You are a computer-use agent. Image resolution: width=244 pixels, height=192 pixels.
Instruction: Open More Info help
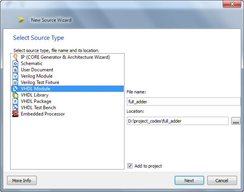(x=22, y=181)
